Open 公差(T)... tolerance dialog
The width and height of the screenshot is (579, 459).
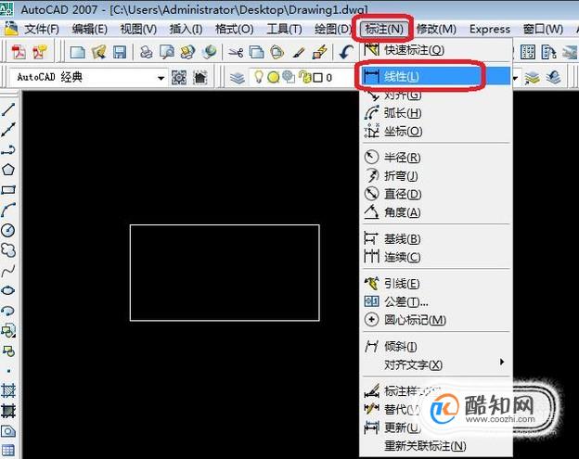[436, 301]
